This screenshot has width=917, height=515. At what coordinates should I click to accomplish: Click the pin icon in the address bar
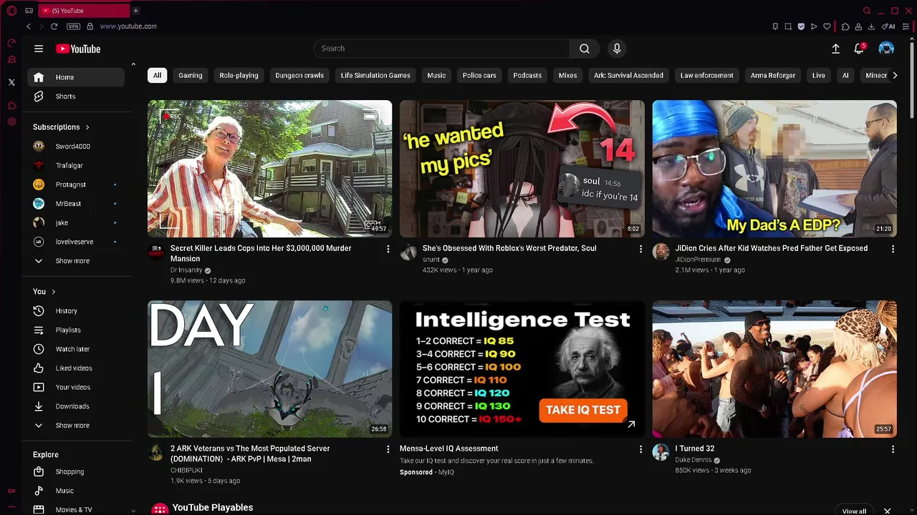(775, 26)
